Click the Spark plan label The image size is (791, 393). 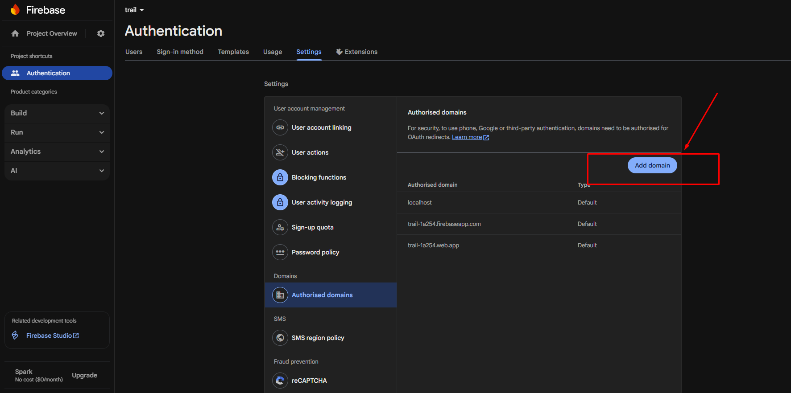(24, 372)
